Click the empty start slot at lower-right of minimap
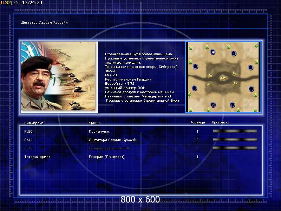The image size is (281, 211). coord(251,89)
